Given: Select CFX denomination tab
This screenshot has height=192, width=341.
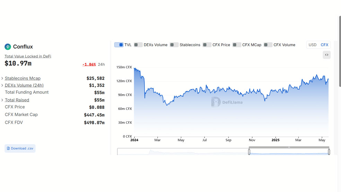Looking at the screenshot, I should point(324,45).
